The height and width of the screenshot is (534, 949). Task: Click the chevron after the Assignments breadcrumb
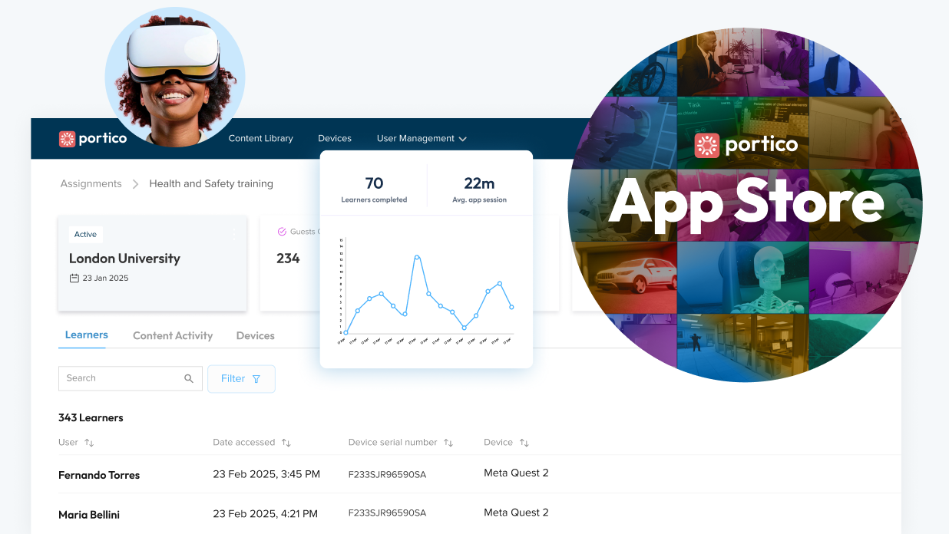pos(135,184)
